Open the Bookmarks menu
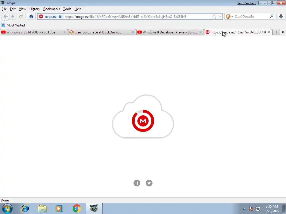The height and width of the screenshot is (214, 286). 51,9
